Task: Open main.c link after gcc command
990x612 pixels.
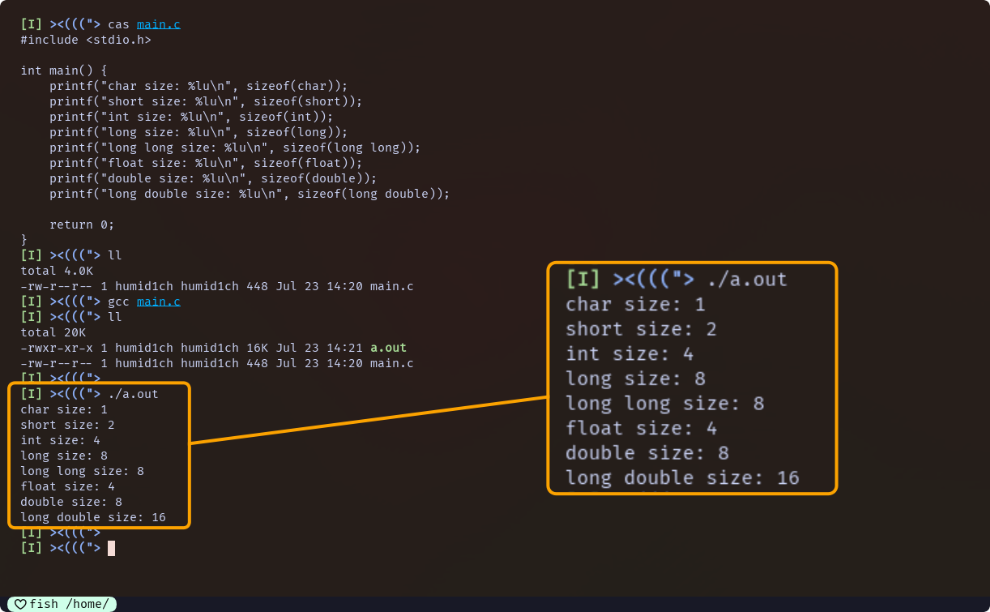Action: click(159, 302)
